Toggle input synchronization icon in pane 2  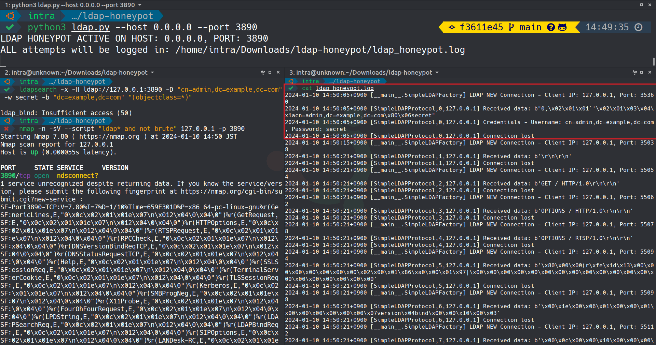[x=263, y=72]
